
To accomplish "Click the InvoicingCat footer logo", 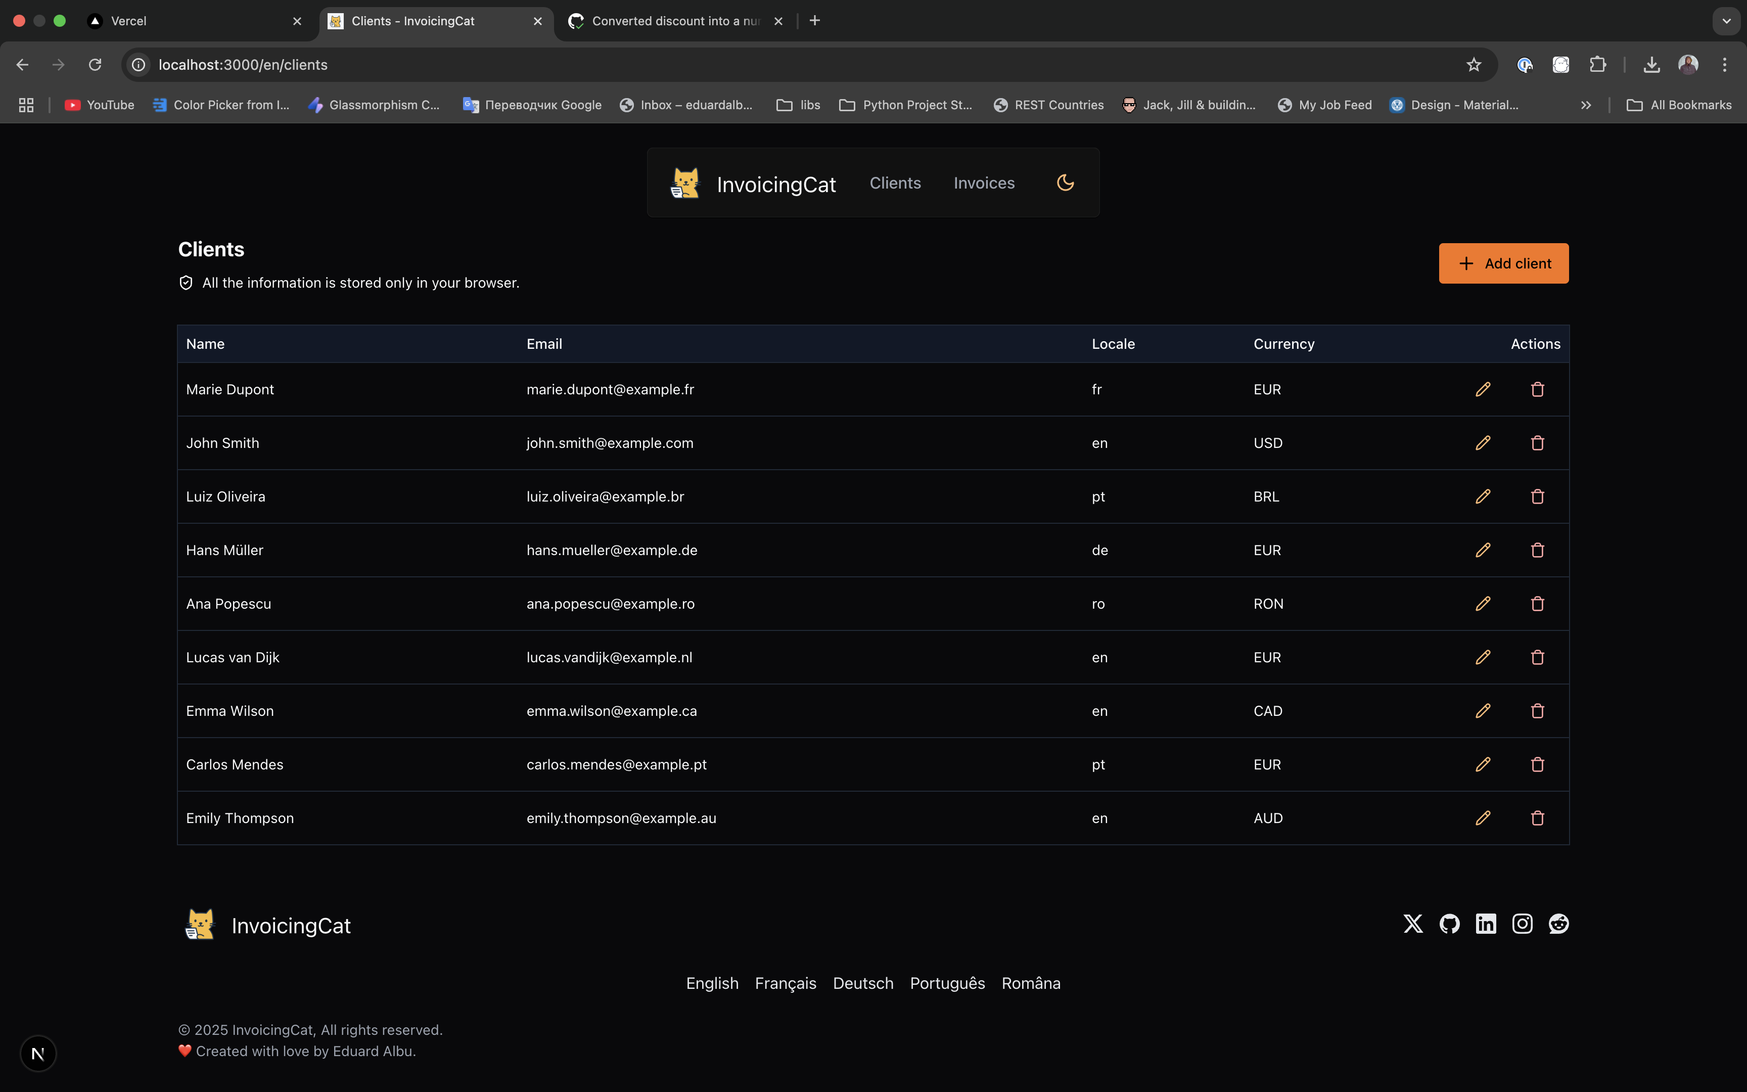I will coord(268,925).
